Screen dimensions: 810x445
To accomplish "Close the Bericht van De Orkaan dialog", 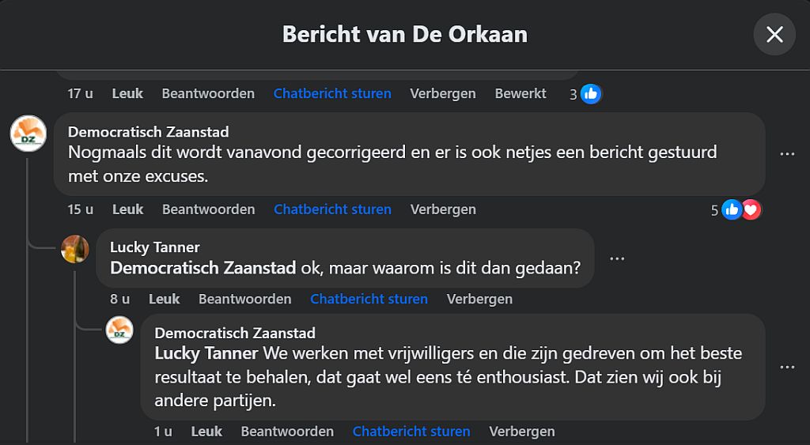I will click(774, 35).
